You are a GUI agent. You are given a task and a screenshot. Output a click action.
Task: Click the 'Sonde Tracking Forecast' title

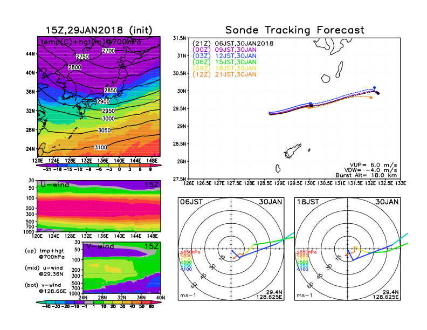tap(294, 30)
